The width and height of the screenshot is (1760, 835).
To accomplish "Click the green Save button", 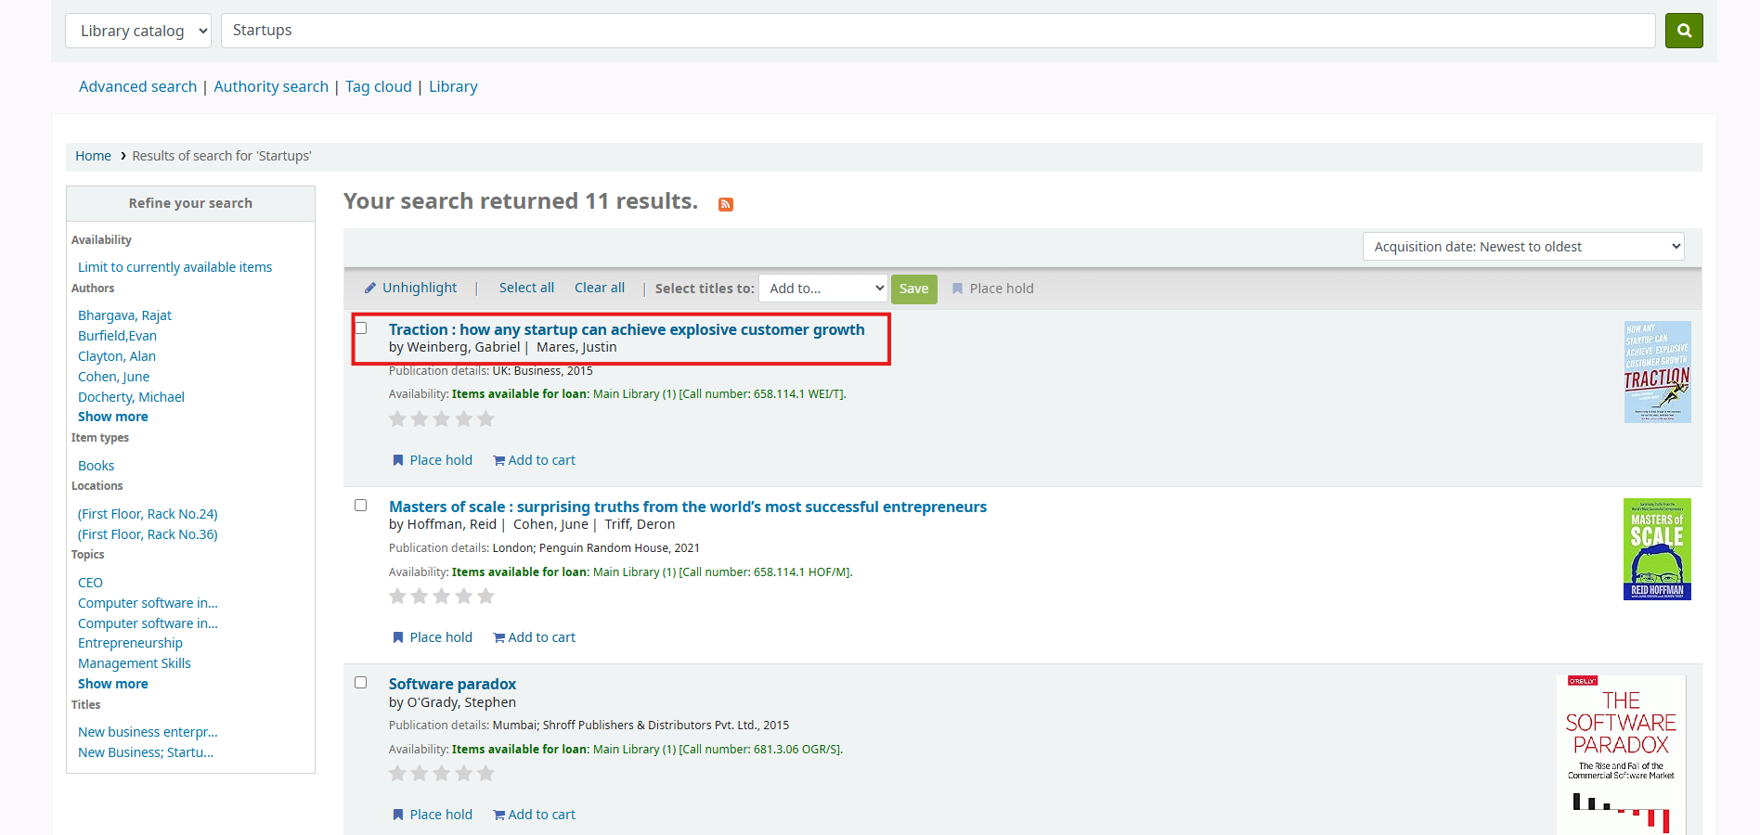I will 913,289.
